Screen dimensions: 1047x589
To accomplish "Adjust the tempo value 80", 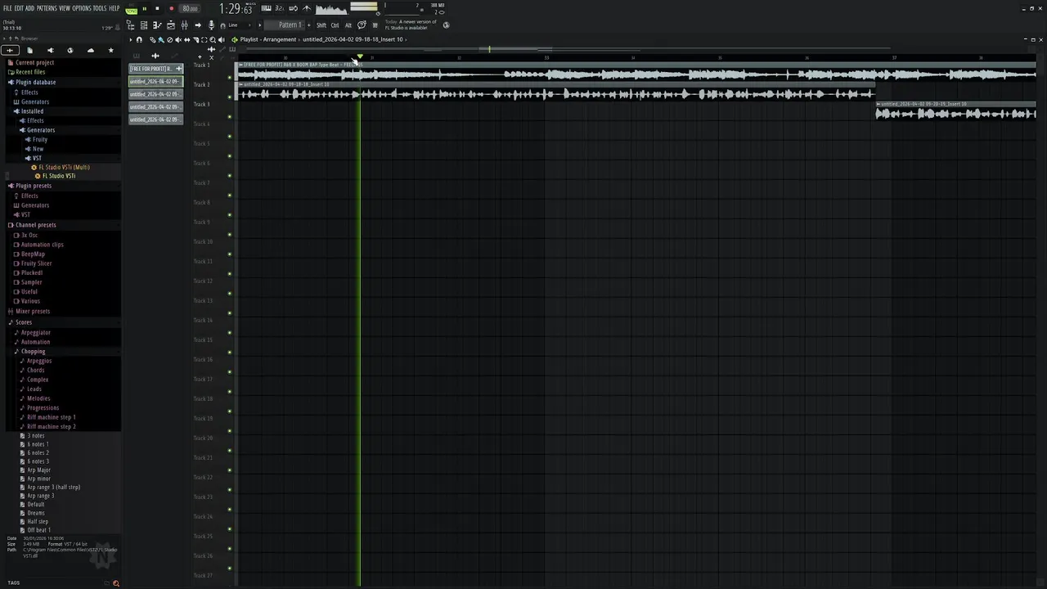I will coord(190,9).
